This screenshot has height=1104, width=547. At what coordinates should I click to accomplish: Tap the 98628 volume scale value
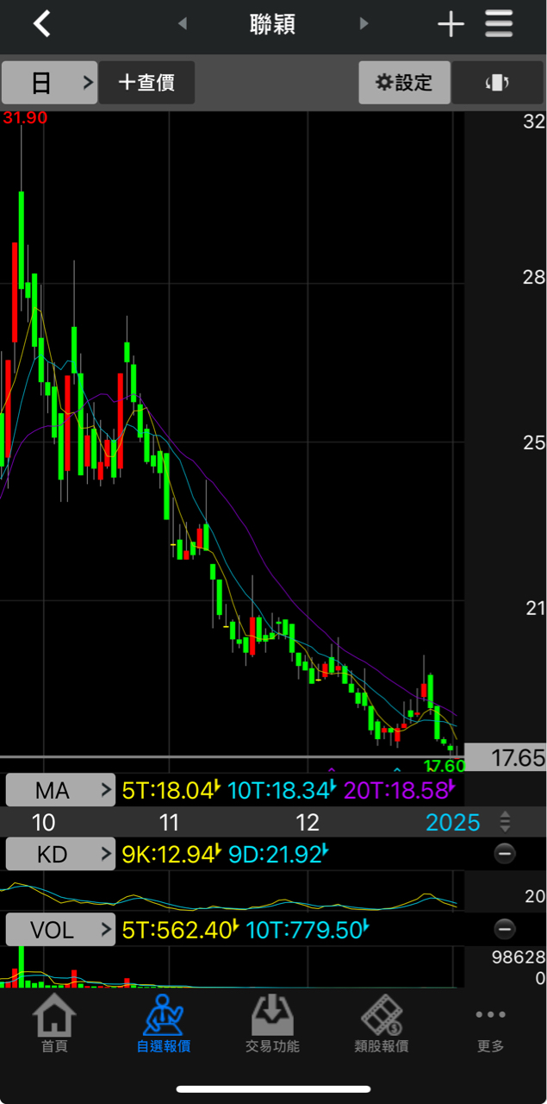519,957
